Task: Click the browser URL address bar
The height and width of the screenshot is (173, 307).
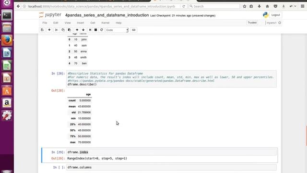Action: (102, 6)
